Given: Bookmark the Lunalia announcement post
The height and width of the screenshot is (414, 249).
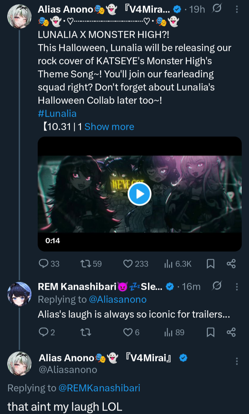Looking at the screenshot, I should coord(210,264).
